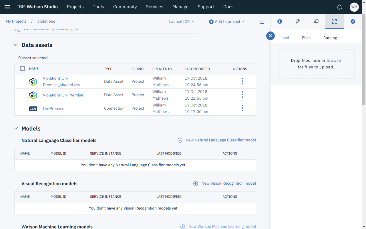Click the LAST MODIFIED header in Data assets

pyautogui.click(x=197, y=69)
